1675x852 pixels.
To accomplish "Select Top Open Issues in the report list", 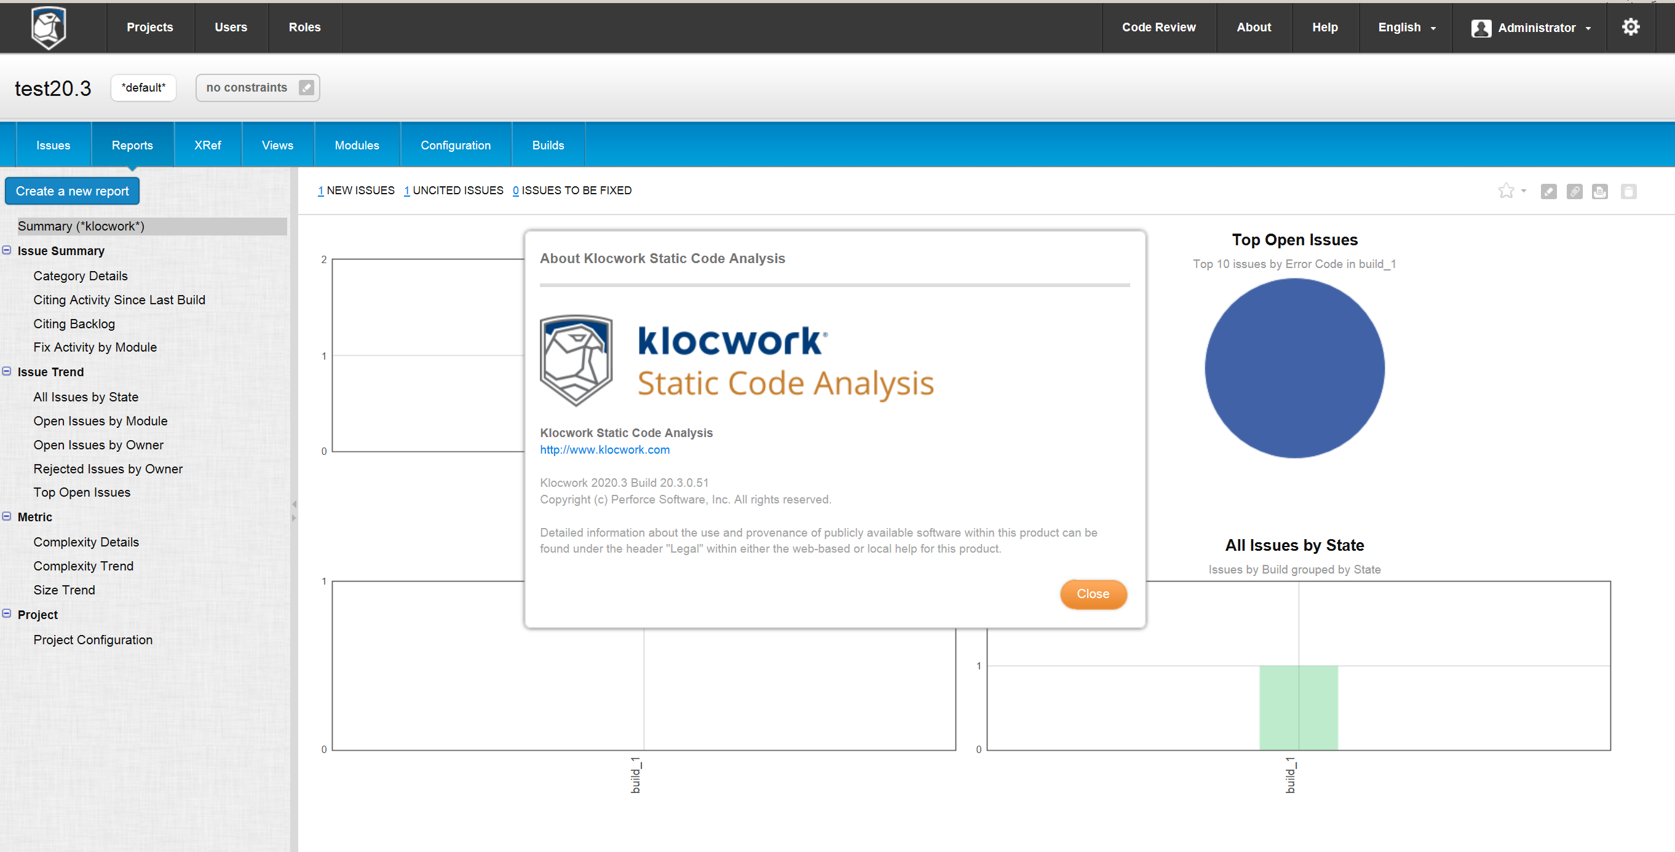I will pos(82,492).
